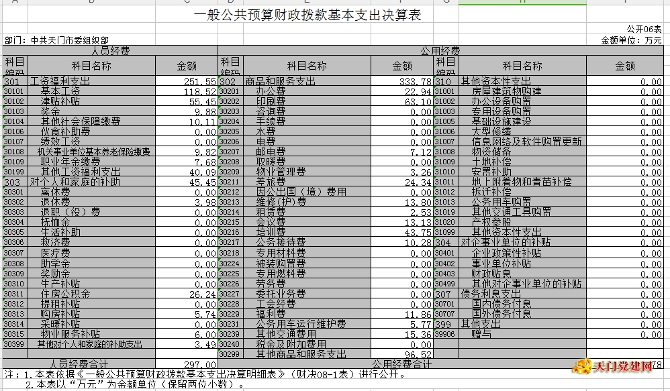Click the 伙食补助费 cell

[92, 131]
